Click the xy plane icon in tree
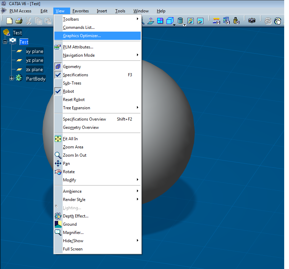 19,51
